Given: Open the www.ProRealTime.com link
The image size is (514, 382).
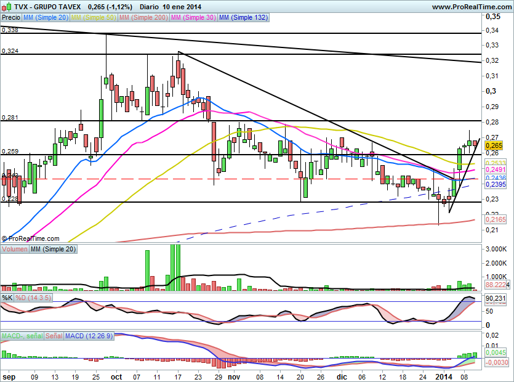Looking at the screenshot, I should pos(471,7).
